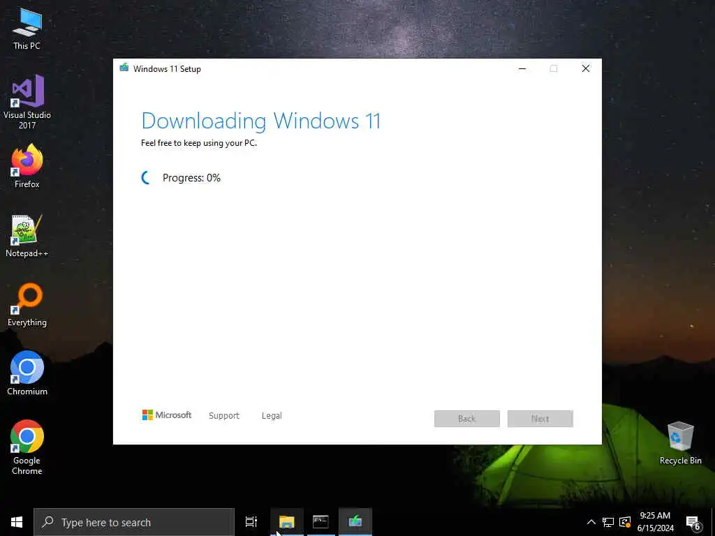
Task: Show hidden system tray icons
Action: [x=591, y=522]
